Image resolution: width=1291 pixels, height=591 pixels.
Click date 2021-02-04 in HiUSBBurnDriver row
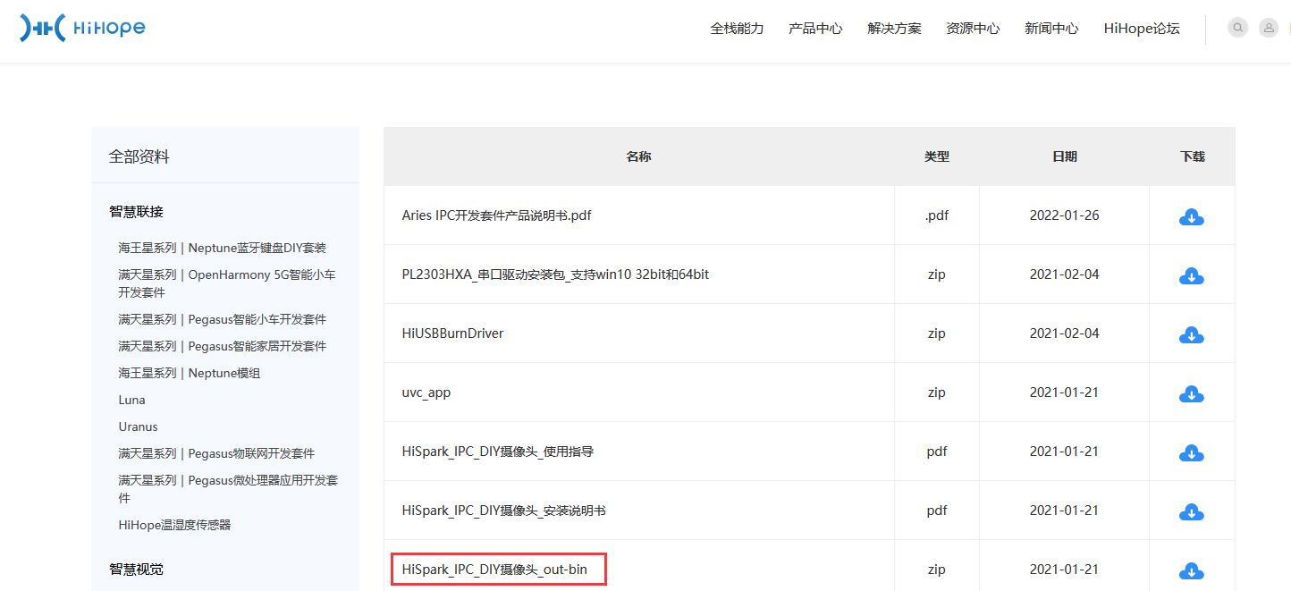(1064, 333)
